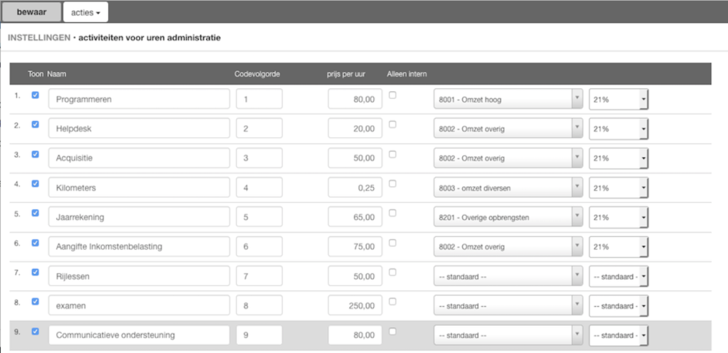
Task: Open the 21% VAT dropdown for Acquisitie
Action: pos(619,158)
